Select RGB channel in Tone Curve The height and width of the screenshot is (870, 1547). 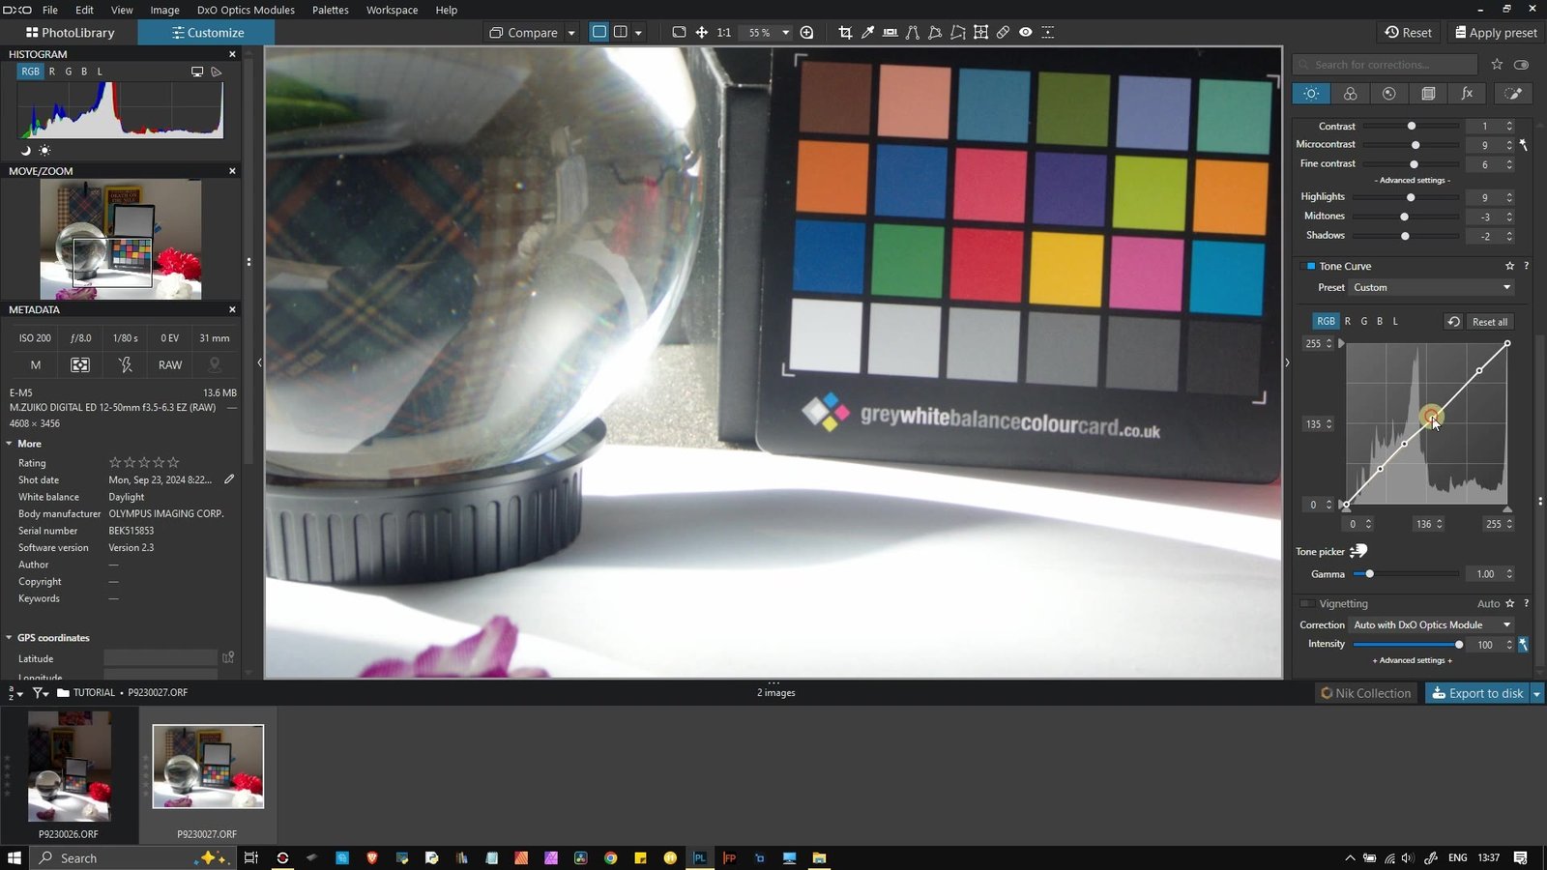click(1326, 321)
